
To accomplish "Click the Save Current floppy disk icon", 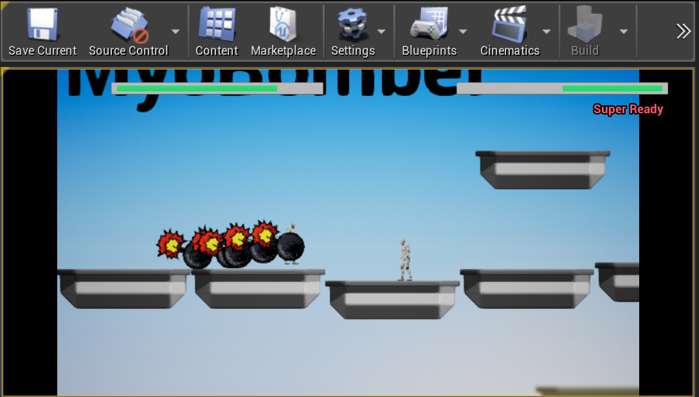I will [42, 25].
